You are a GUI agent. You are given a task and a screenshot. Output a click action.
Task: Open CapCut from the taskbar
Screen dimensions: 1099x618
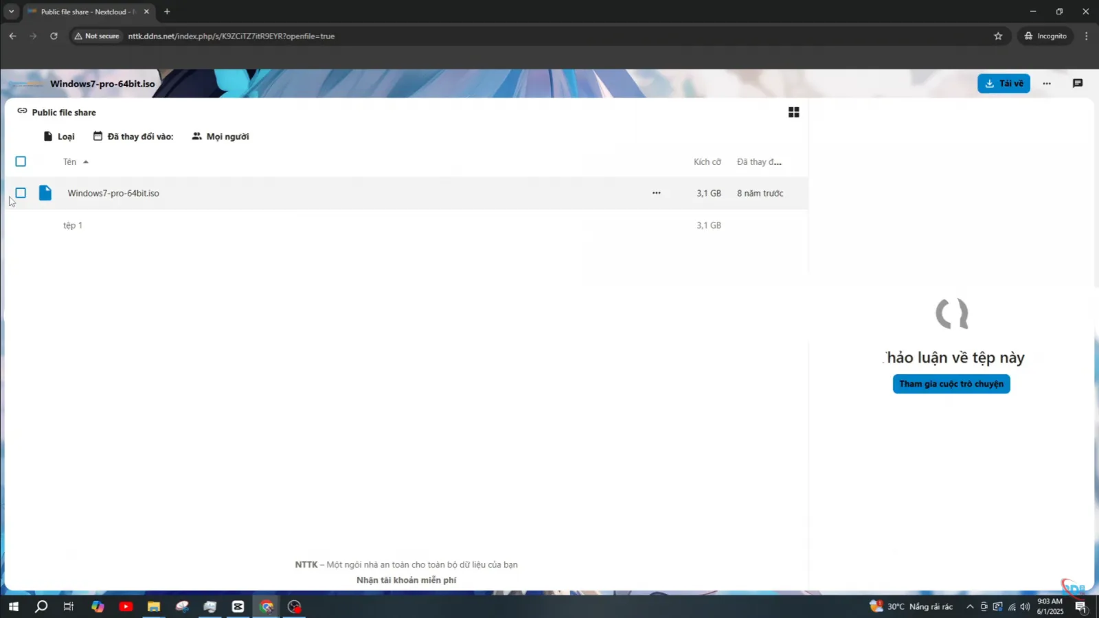tap(238, 606)
